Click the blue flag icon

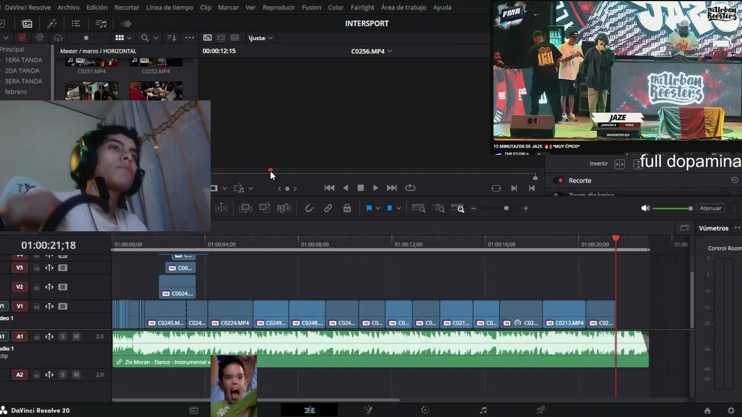(369, 209)
